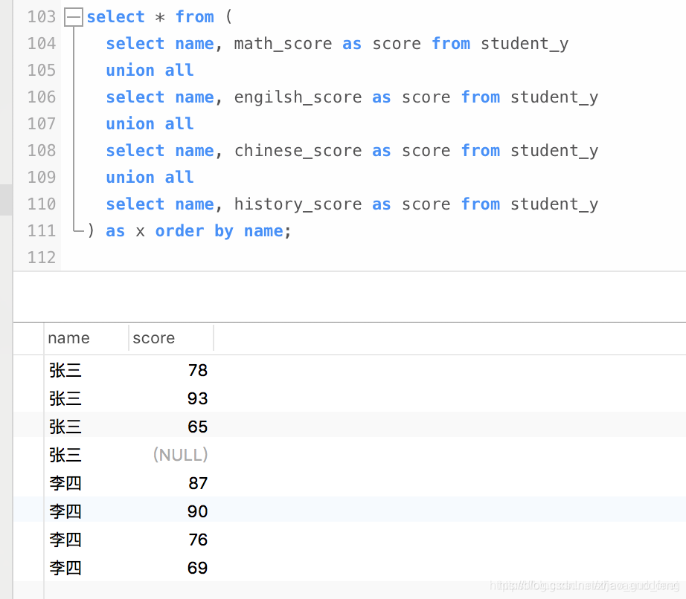Select line number 109 in the gutter
686x599 pixels.
(x=42, y=177)
